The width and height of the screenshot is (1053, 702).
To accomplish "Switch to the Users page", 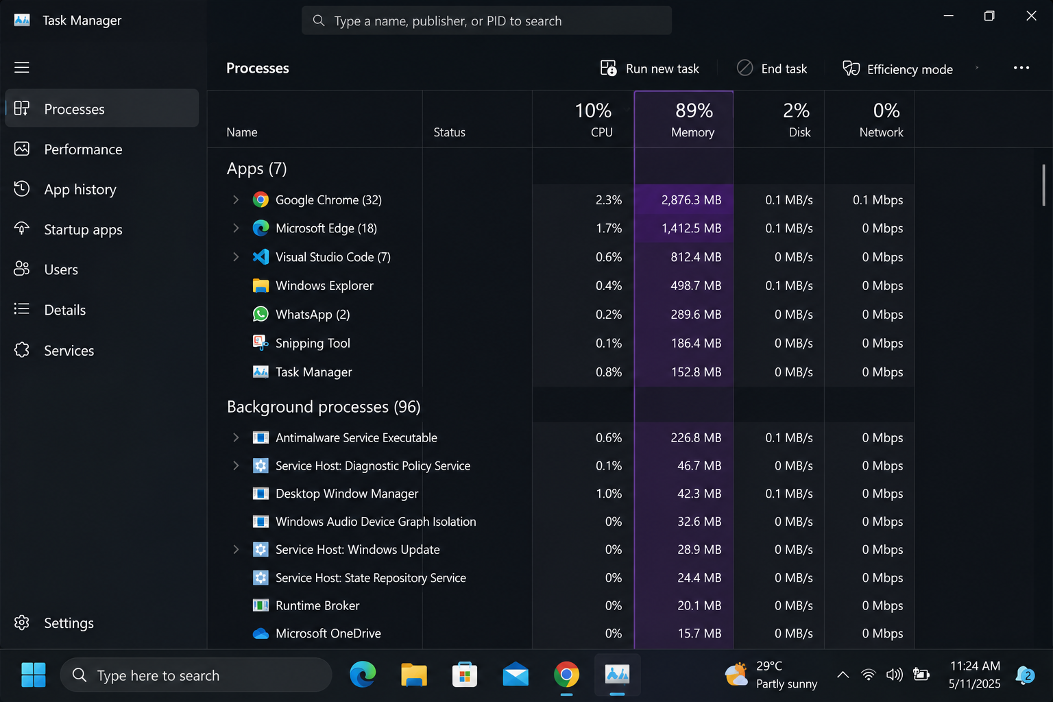I will 101,269.
